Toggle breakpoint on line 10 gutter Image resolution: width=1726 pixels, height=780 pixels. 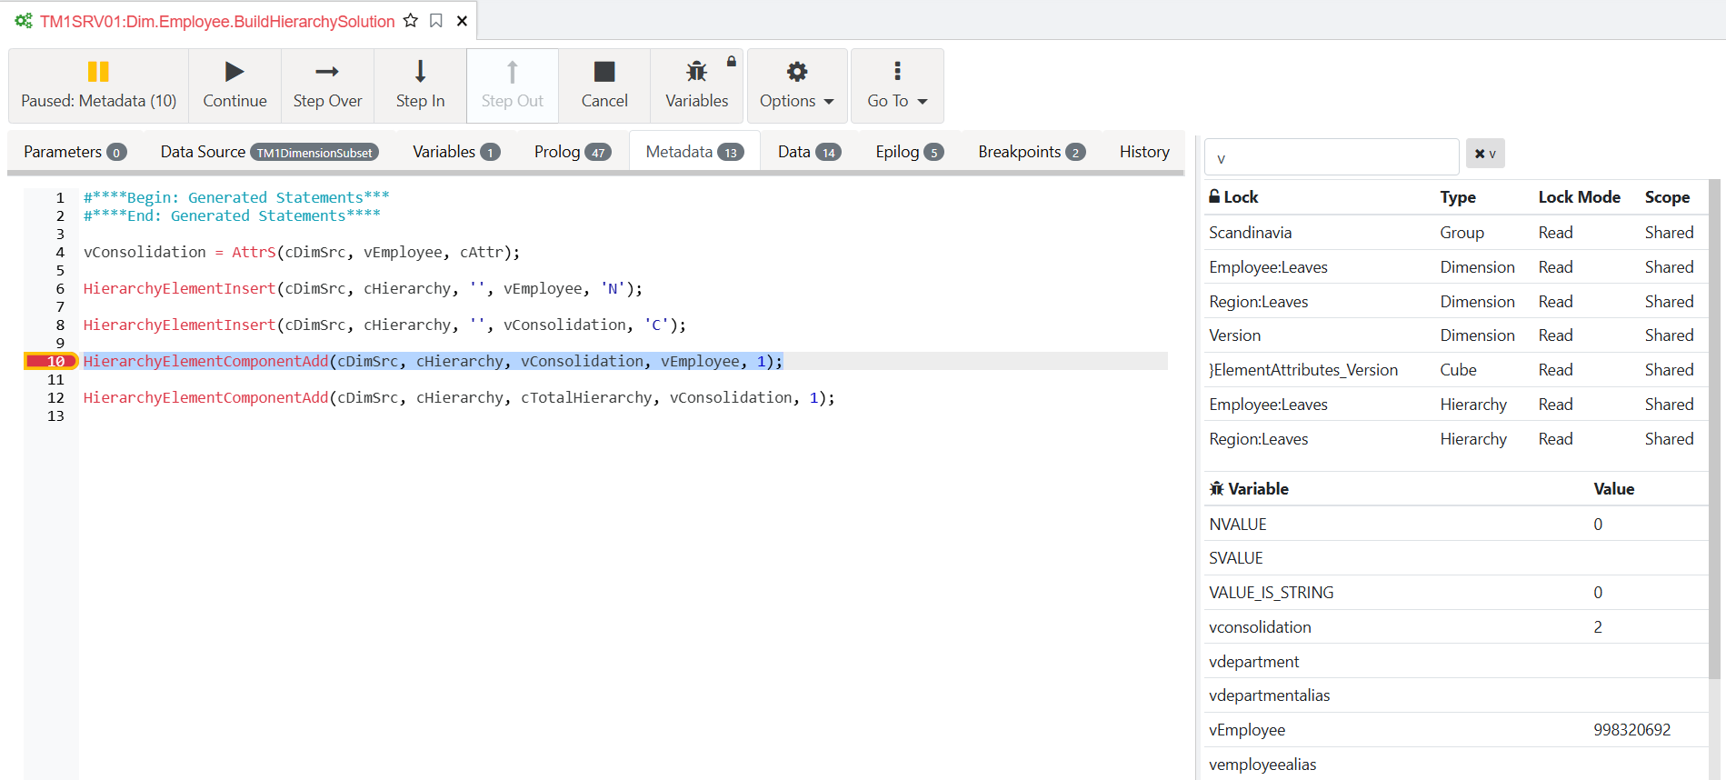[x=51, y=361]
